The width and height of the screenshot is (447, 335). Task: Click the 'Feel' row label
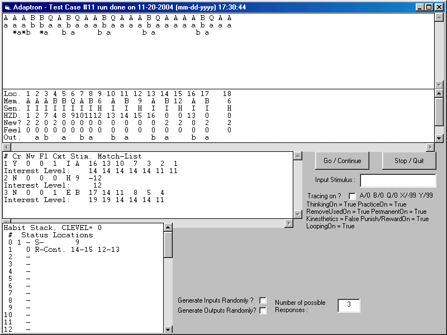pyautogui.click(x=12, y=130)
